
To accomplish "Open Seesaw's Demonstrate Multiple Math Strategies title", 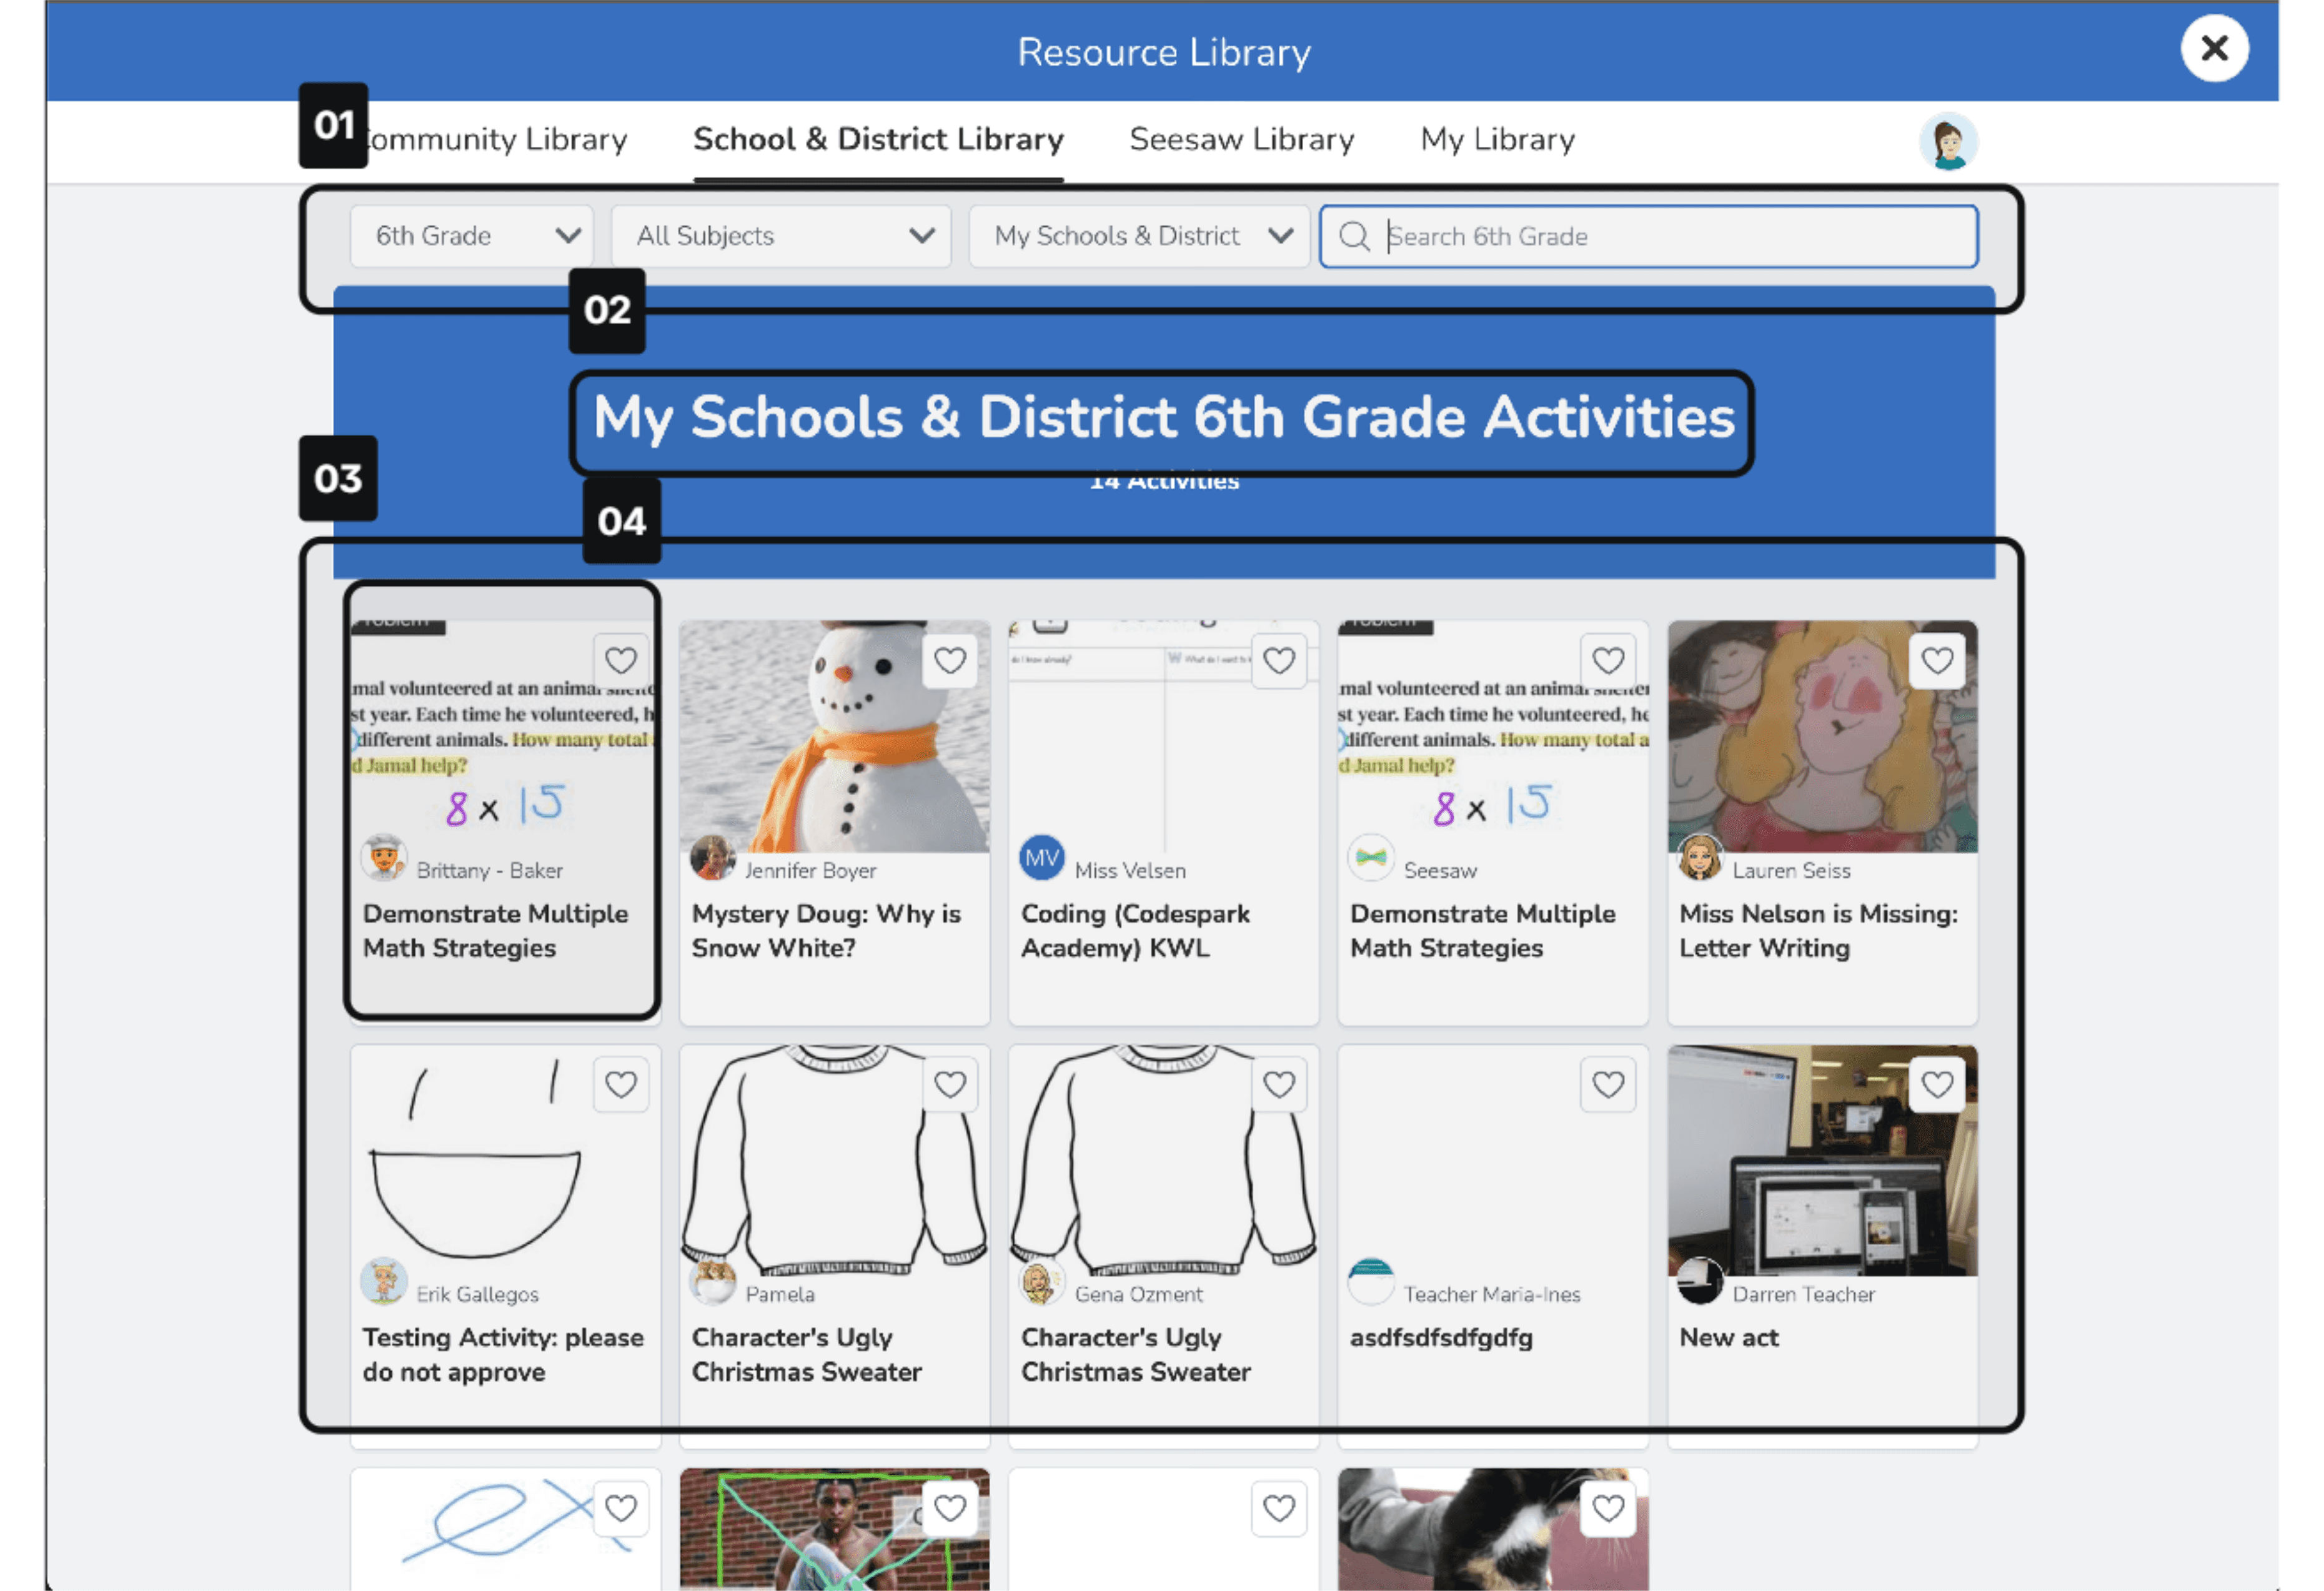I will (1481, 930).
